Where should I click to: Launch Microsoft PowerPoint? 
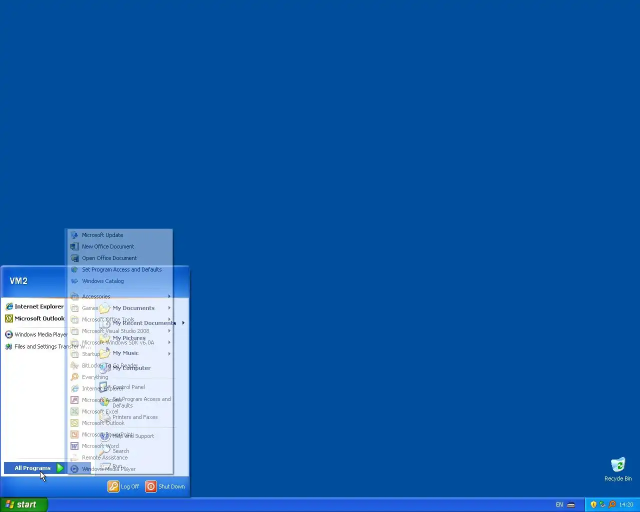pyautogui.click(x=120, y=434)
